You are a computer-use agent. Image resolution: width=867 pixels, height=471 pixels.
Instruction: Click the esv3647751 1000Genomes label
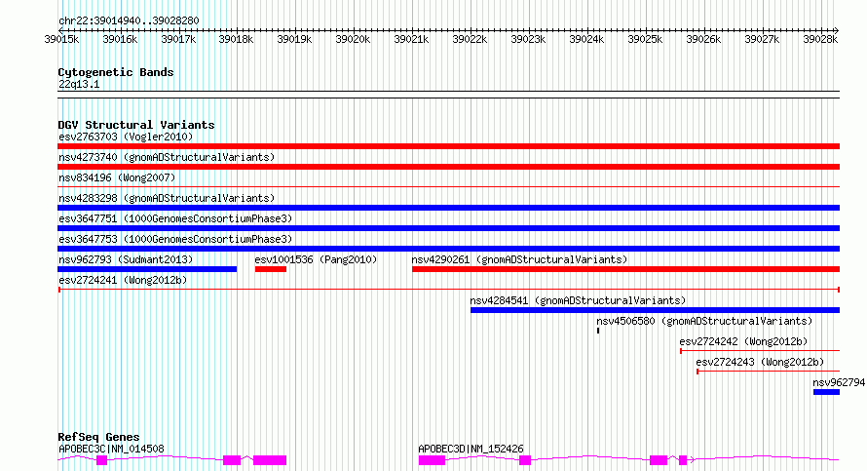tap(175, 218)
